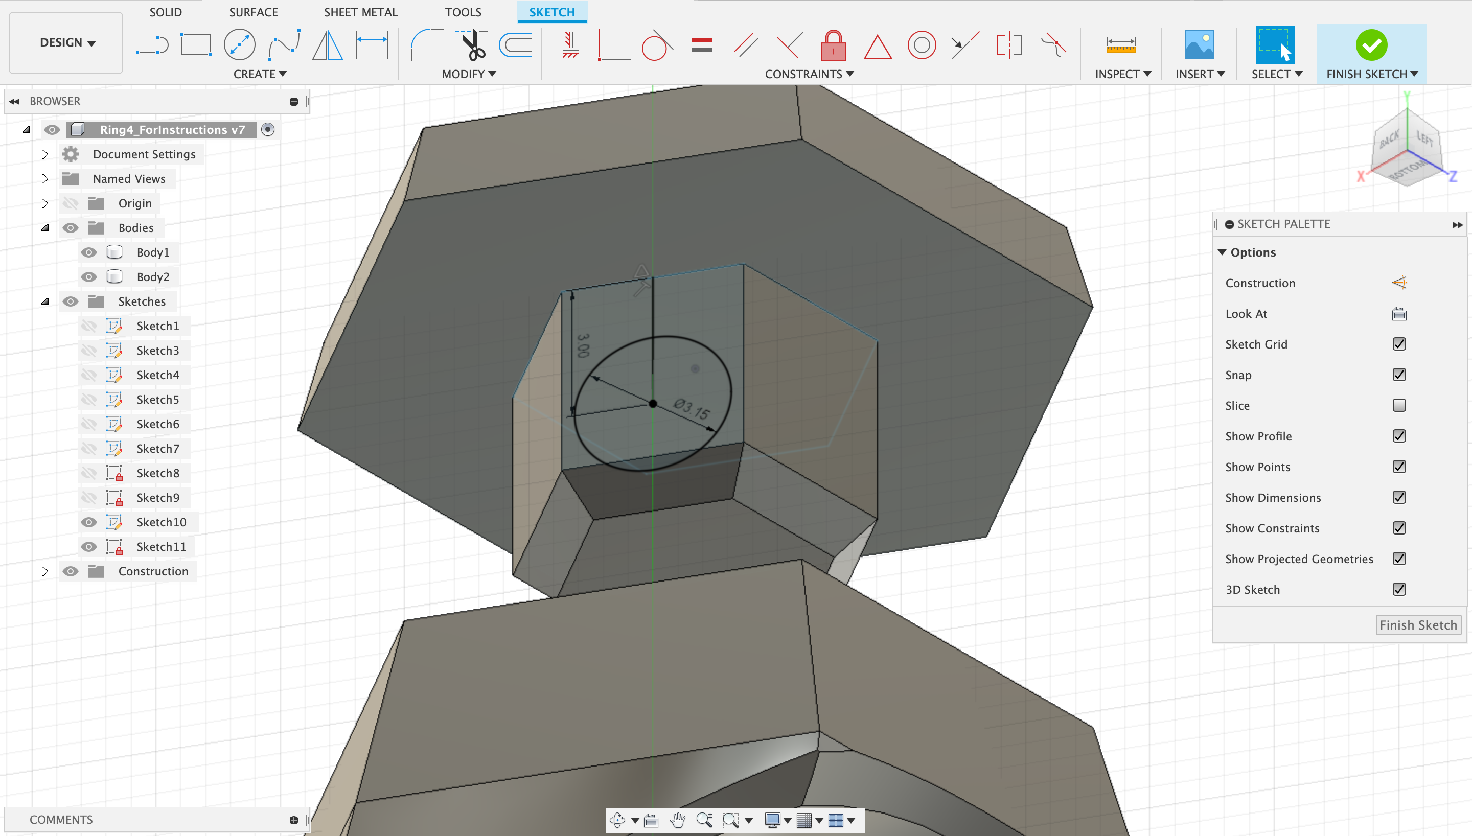The width and height of the screenshot is (1472, 836).
Task: Hide Body2 using its eye icon
Action: coord(88,277)
